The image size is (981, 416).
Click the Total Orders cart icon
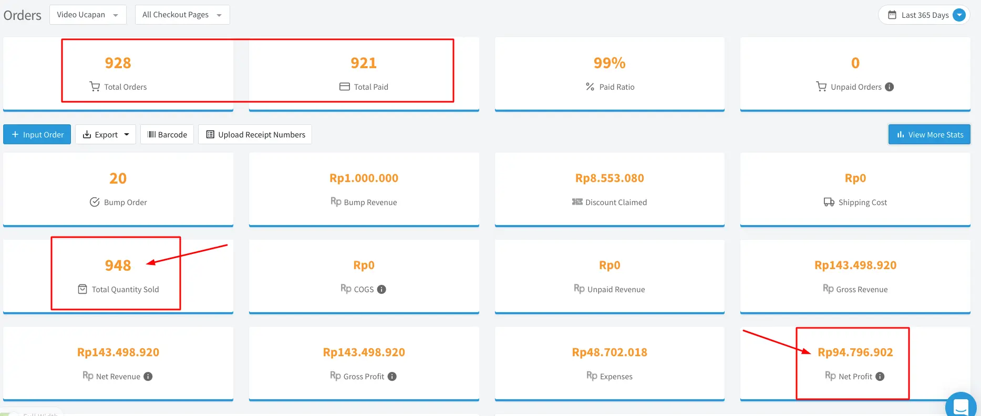pyautogui.click(x=95, y=87)
